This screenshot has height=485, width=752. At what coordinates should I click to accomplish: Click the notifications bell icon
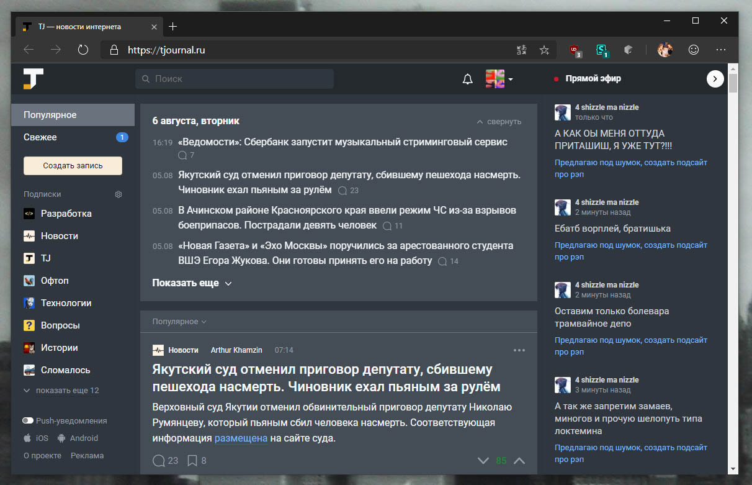coord(468,78)
